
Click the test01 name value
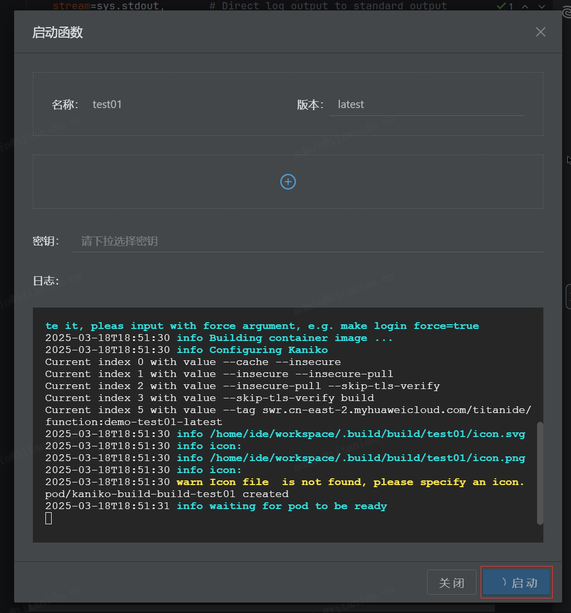pos(107,104)
